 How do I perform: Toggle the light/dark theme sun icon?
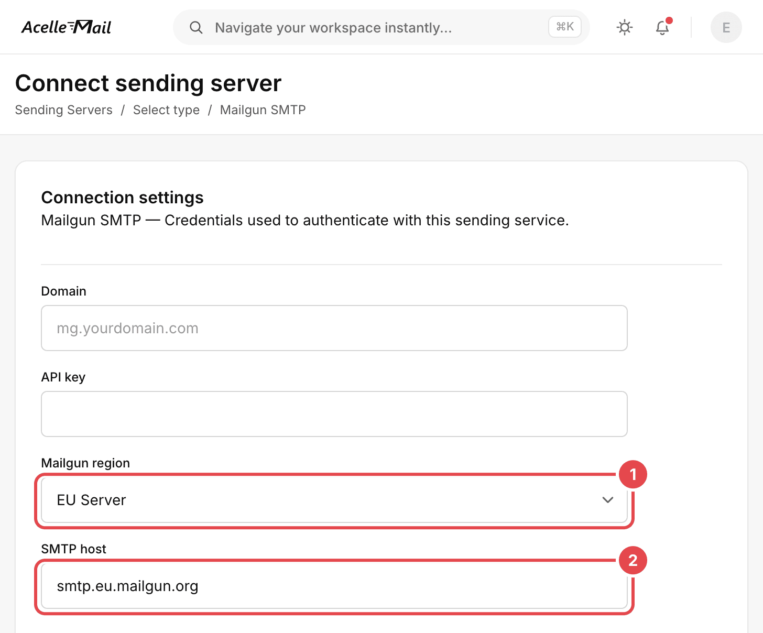[x=625, y=27]
